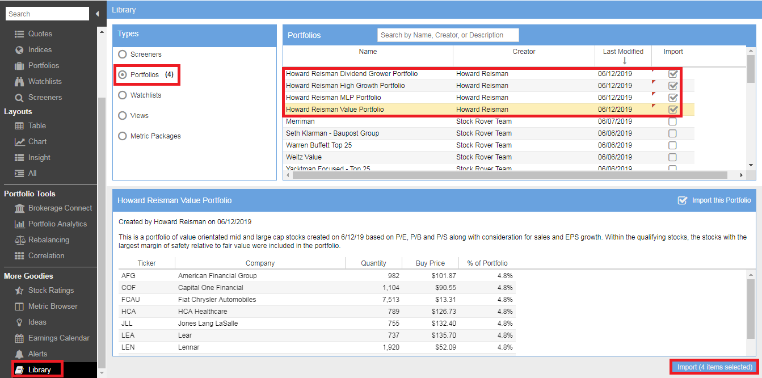Click the Watchlists binoculars icon in sidebar
The image size is (762, 378).
(x=19, y=82)
